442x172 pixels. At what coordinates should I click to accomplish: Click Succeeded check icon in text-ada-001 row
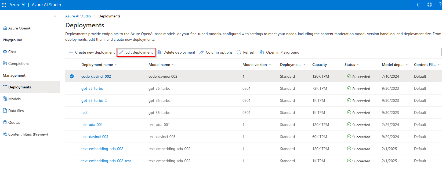click(349, 124)
